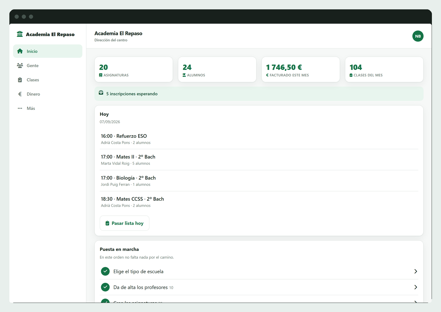Click the student icon next to ALUMNOS
441x312 pixels.
[184, 75]
